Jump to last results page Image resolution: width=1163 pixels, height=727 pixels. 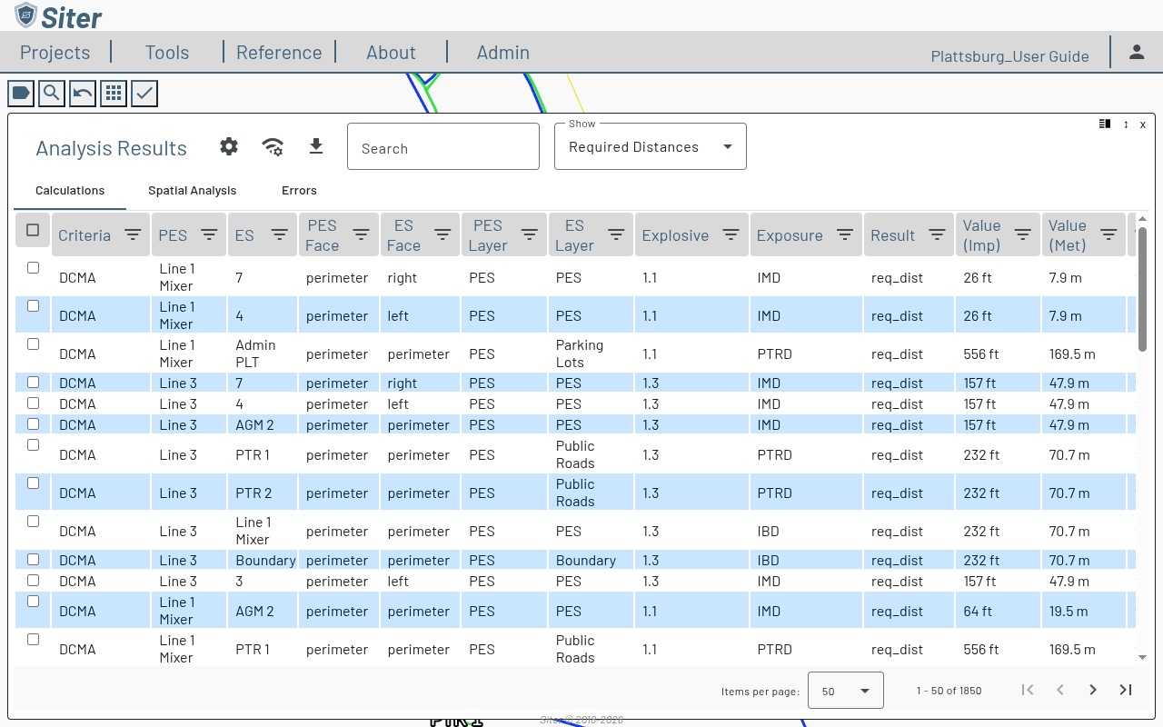[x=1126, y=690]
